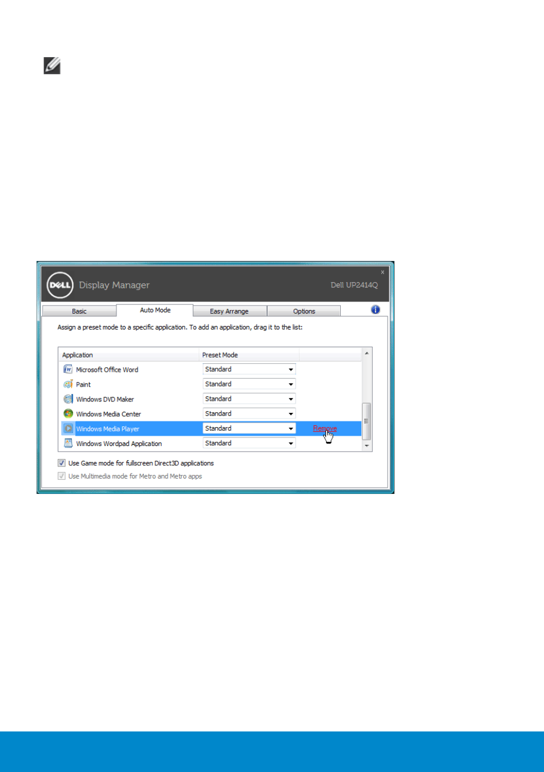Screen dimensions: 544x772
Task: Expand preset dropdown for Windows DVD Maker
Action: (249, 399)
